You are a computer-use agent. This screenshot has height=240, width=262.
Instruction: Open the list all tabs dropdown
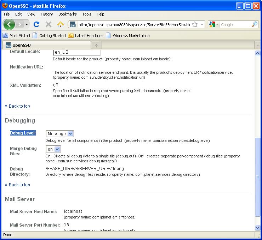click(x=257, y=45)
